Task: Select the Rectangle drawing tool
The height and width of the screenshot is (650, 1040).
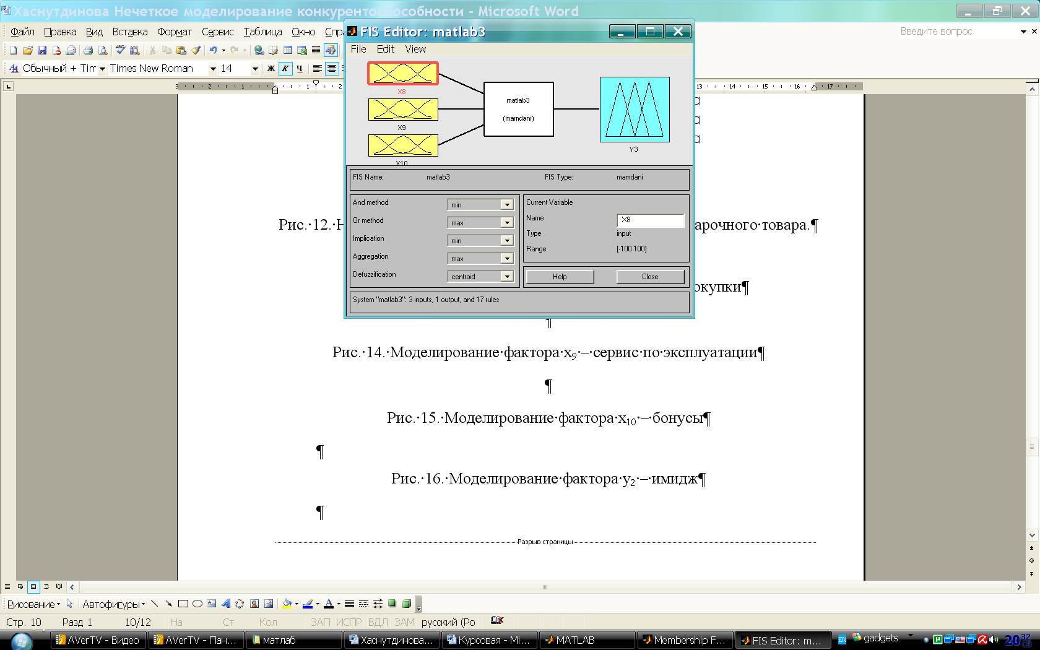Action: (x=183, y=604)
